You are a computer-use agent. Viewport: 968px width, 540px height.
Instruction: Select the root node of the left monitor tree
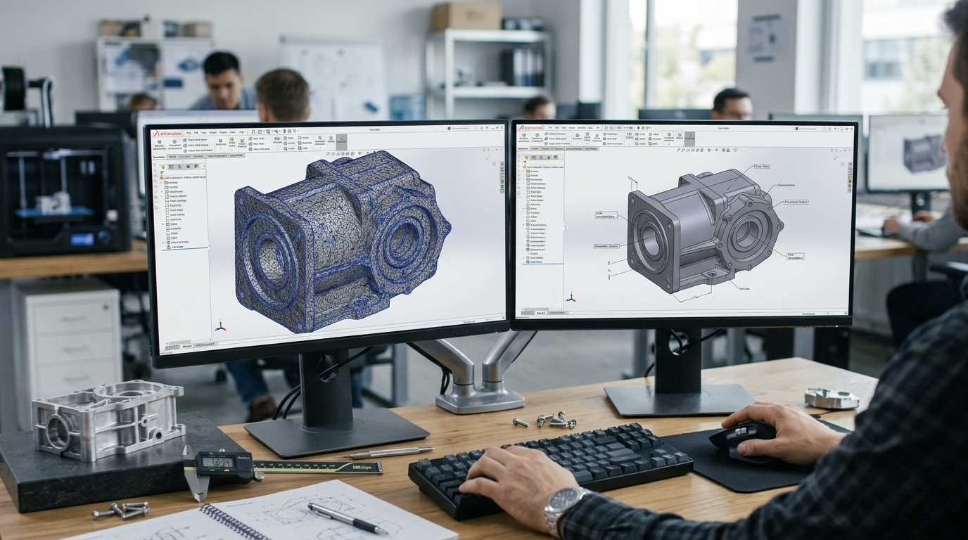[x=184, y=177]
